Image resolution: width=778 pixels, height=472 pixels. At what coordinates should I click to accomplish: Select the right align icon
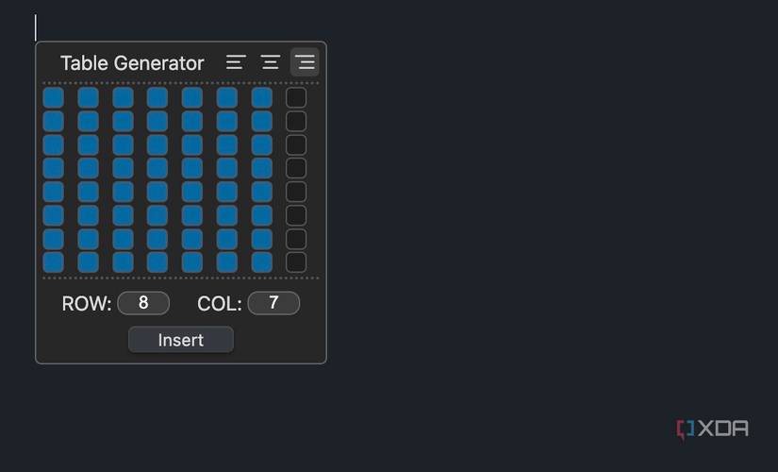(x=305, y=62)
